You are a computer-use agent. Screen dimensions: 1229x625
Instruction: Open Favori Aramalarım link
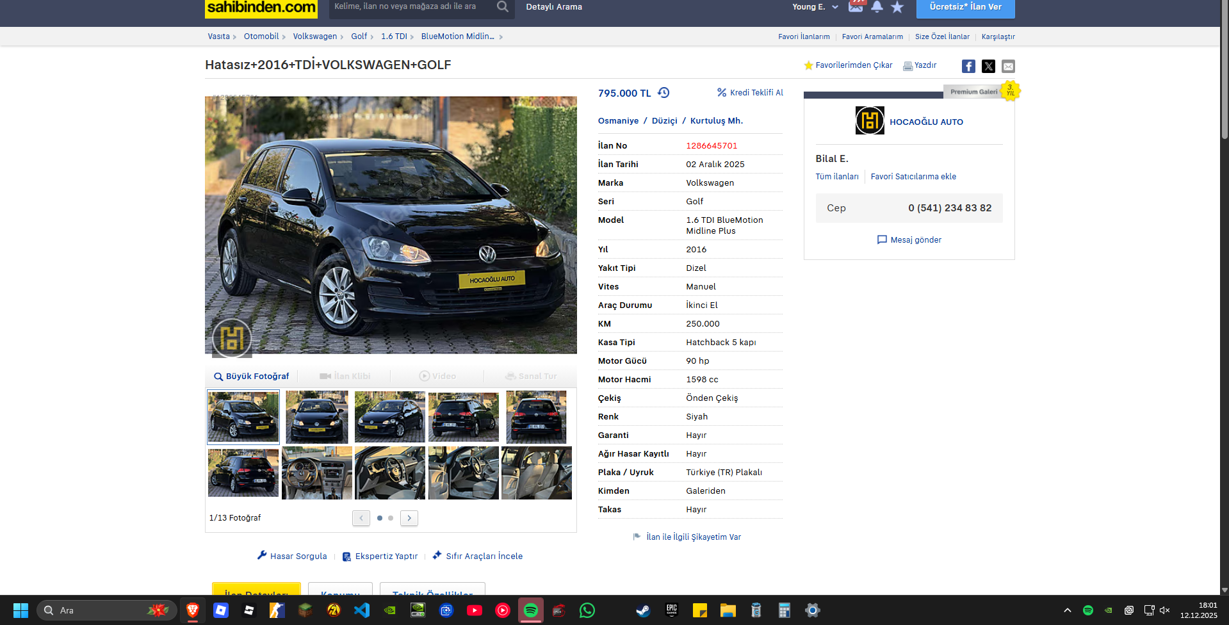click(x=872, y=37)
